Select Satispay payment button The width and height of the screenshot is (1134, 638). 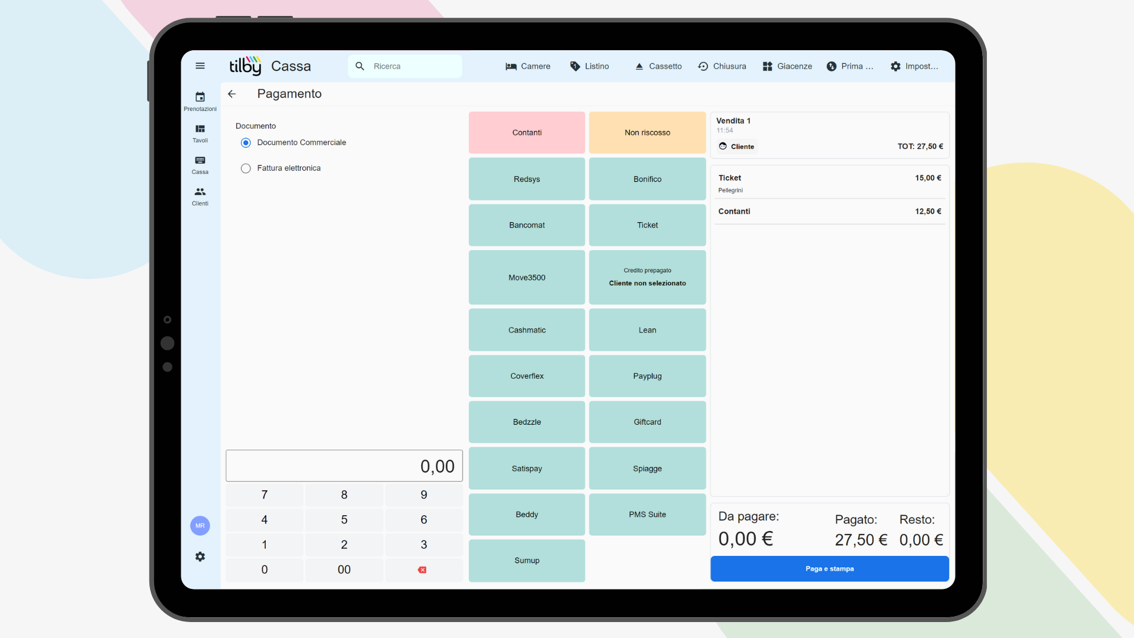527,468
